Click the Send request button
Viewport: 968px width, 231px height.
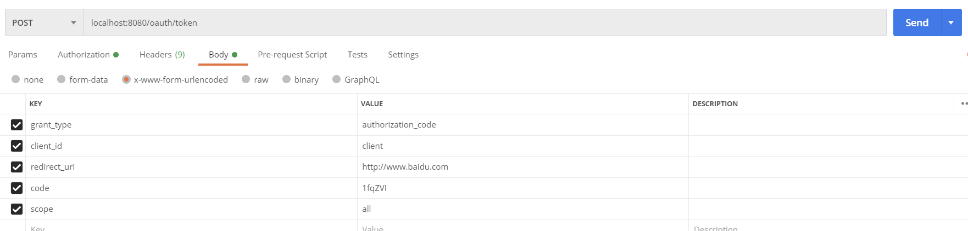916,23
